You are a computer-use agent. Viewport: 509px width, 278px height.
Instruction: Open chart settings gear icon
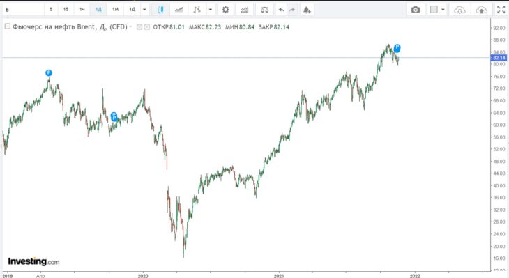[225, 10]
